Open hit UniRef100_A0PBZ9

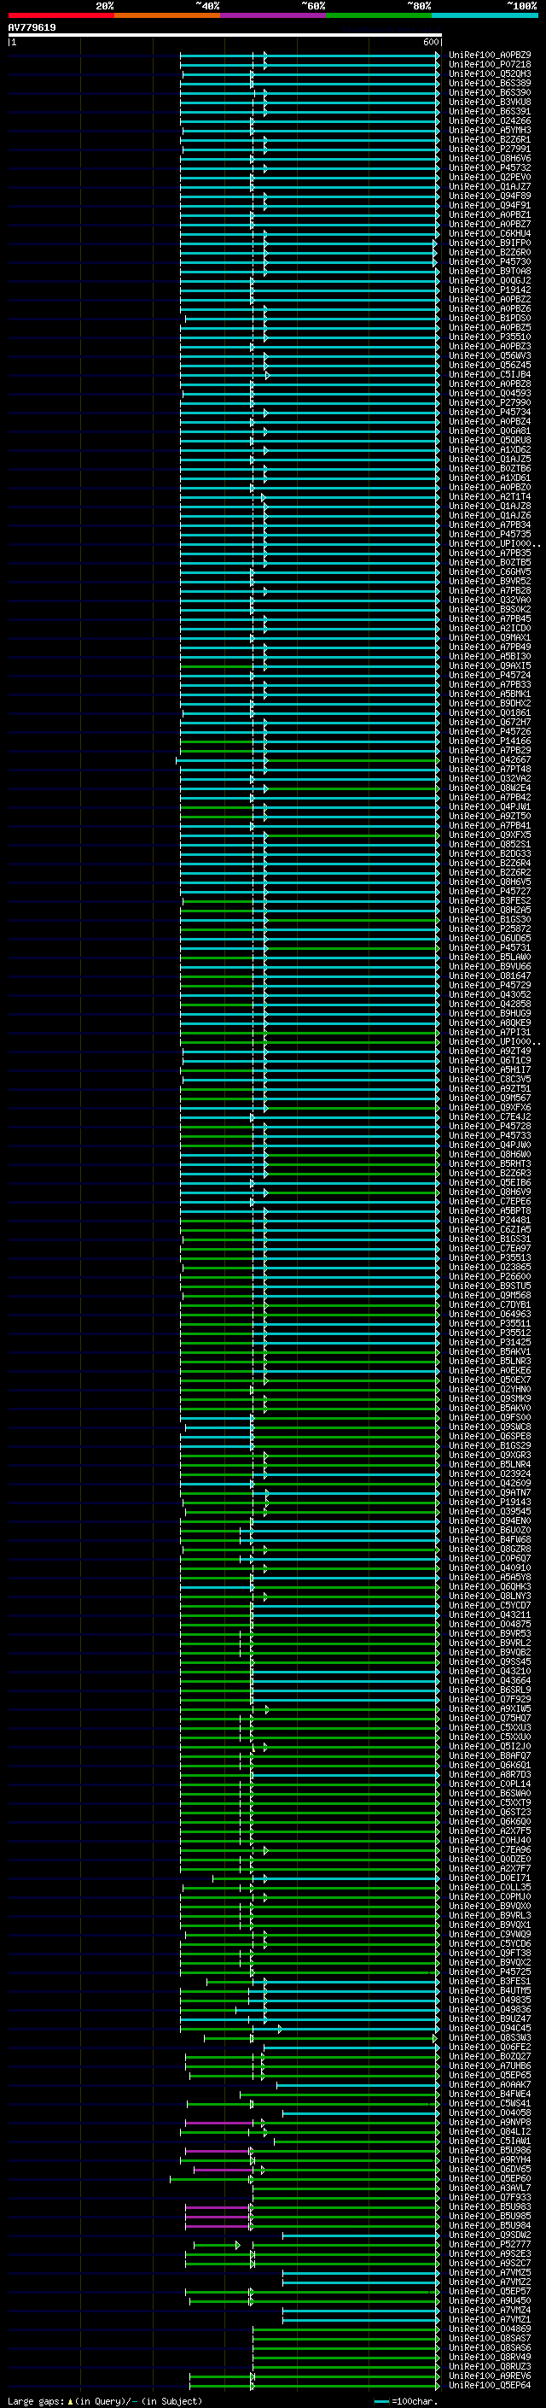(x=490, y=56)
